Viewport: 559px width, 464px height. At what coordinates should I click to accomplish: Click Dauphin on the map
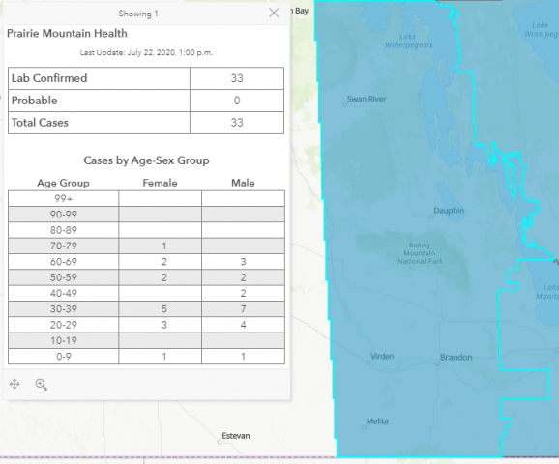pyautogui.click(x=449, y=211)
